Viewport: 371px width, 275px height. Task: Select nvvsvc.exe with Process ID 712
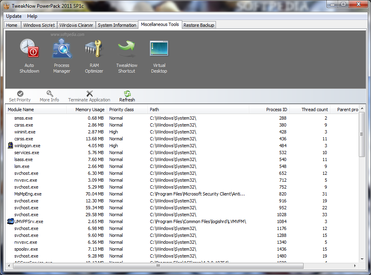point(182,180)
